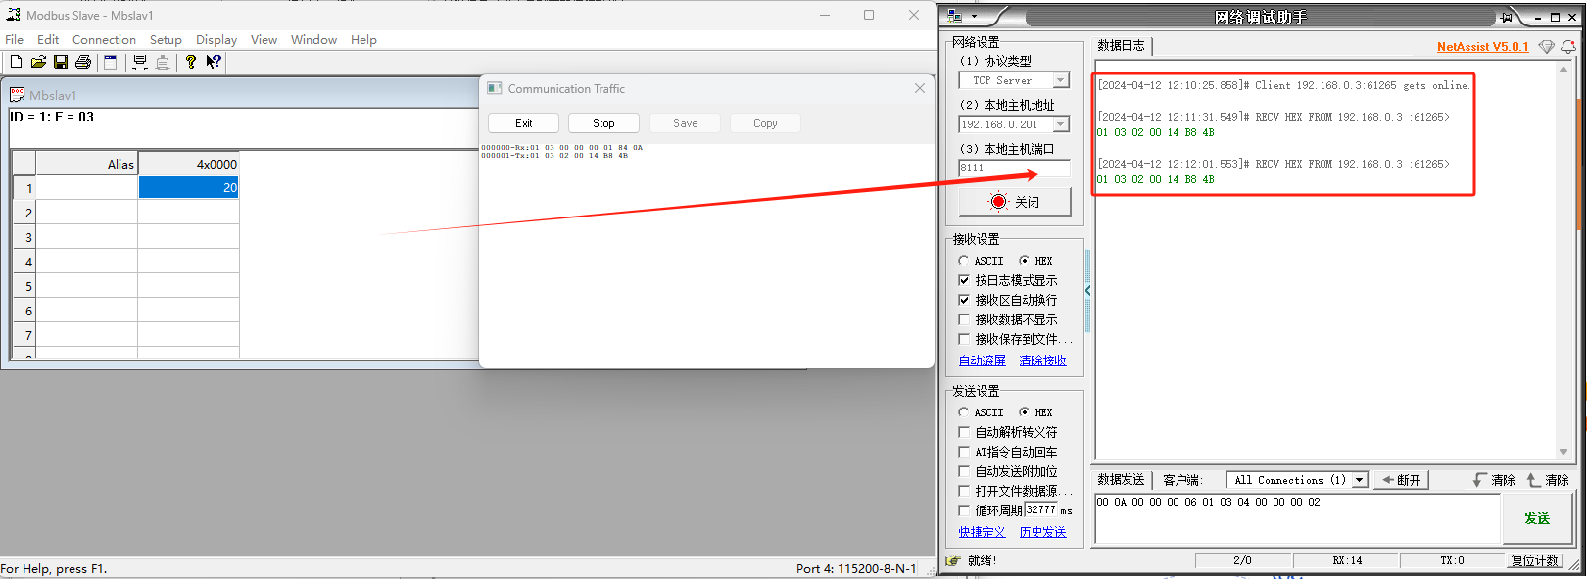This screenshot has width=1587, height=579.
Task: Open the Setup menu
Action: pos(166,40)
